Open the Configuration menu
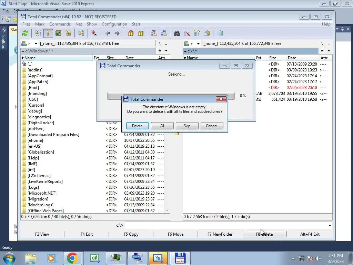353x265 pixels. tap(114, 24)
